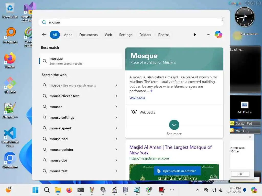262x196 pixels.
Task: Open the weather widget showing 86°
Action: (9, 190)
